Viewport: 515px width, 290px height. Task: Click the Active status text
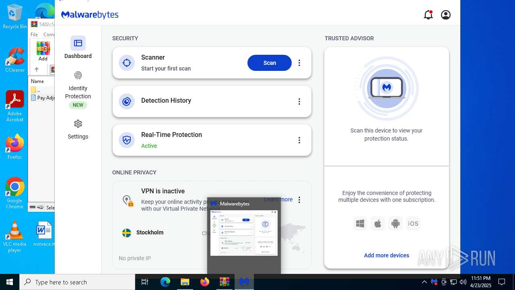pyautogui.click(x=149, y=146)
